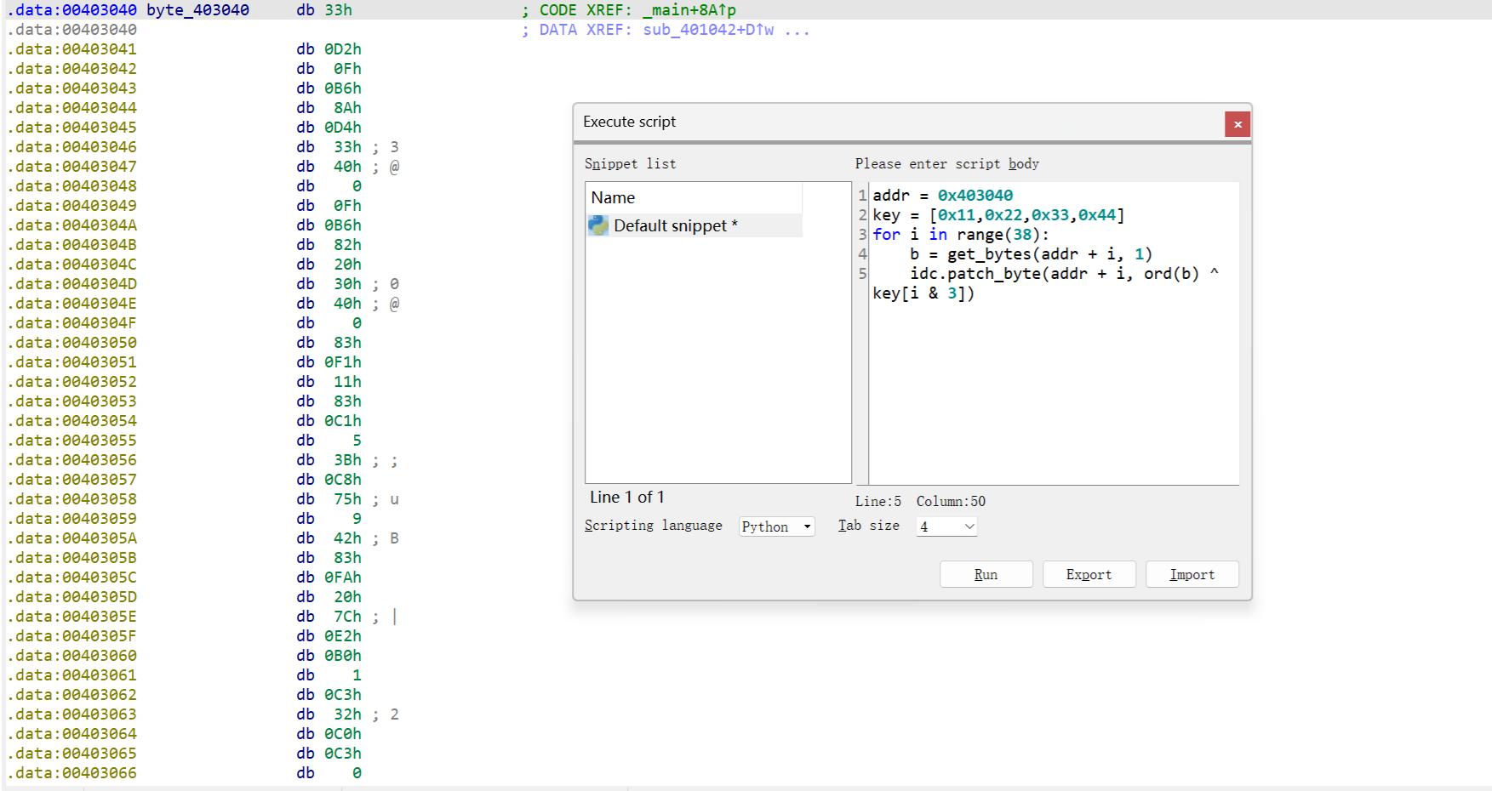Click the key array line in script body

pos(998,215)
